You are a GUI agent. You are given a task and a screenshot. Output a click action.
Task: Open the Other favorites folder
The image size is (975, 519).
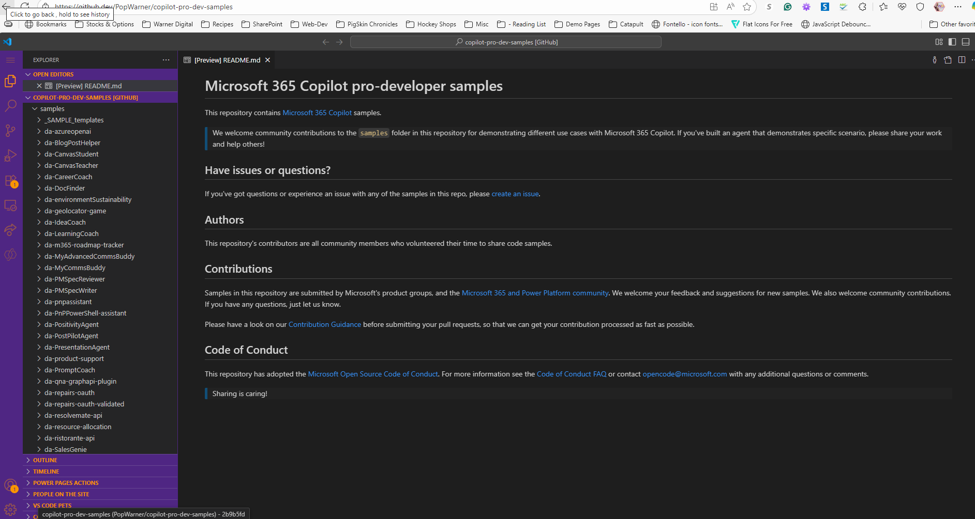click(x=952, y=24)
